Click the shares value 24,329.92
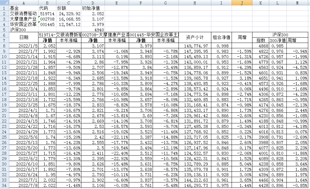This screenshot has width=310, height=189. coord(69,14)
